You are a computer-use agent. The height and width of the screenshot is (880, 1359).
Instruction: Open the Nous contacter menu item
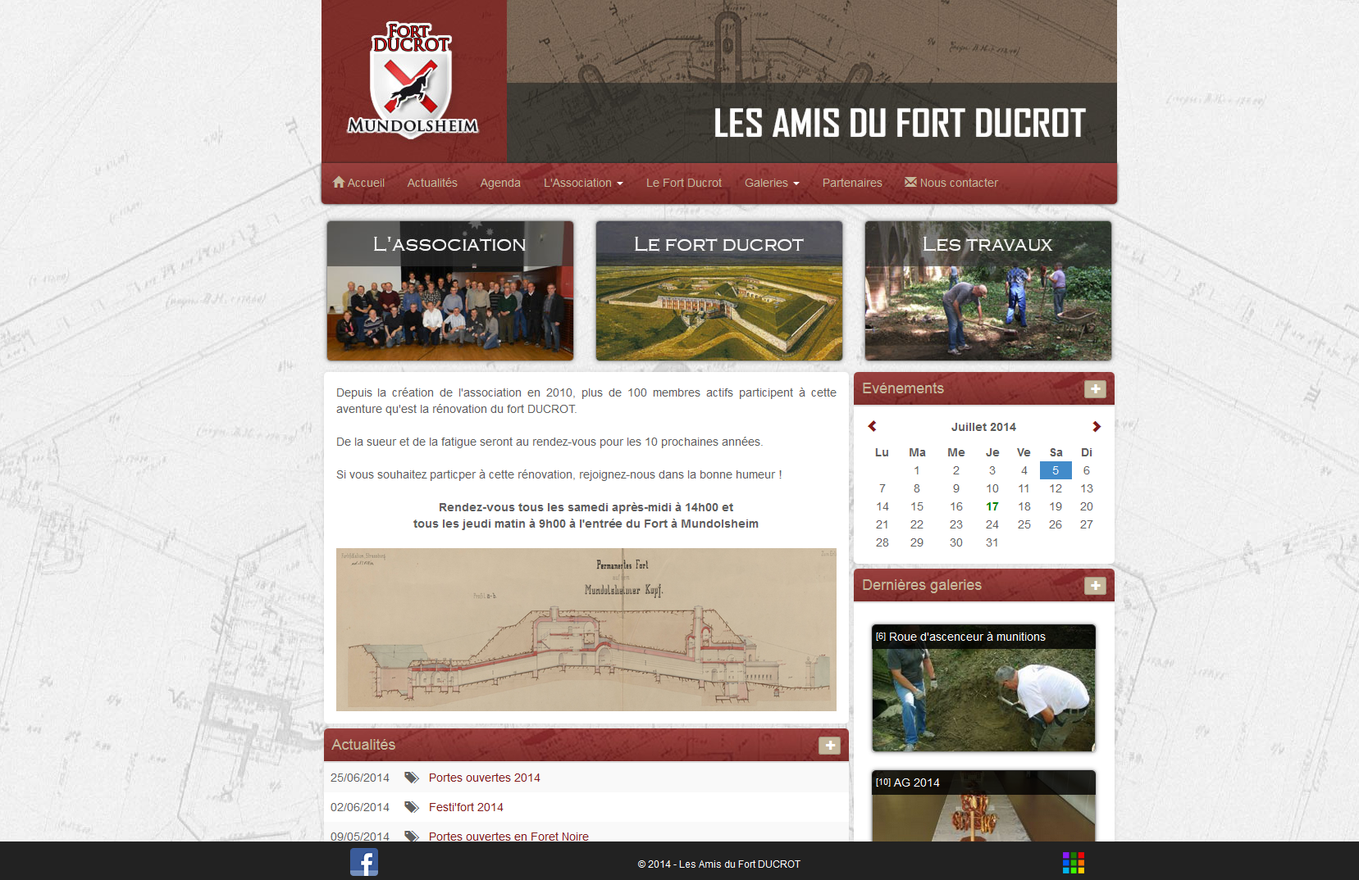click(x=951, y=183)
